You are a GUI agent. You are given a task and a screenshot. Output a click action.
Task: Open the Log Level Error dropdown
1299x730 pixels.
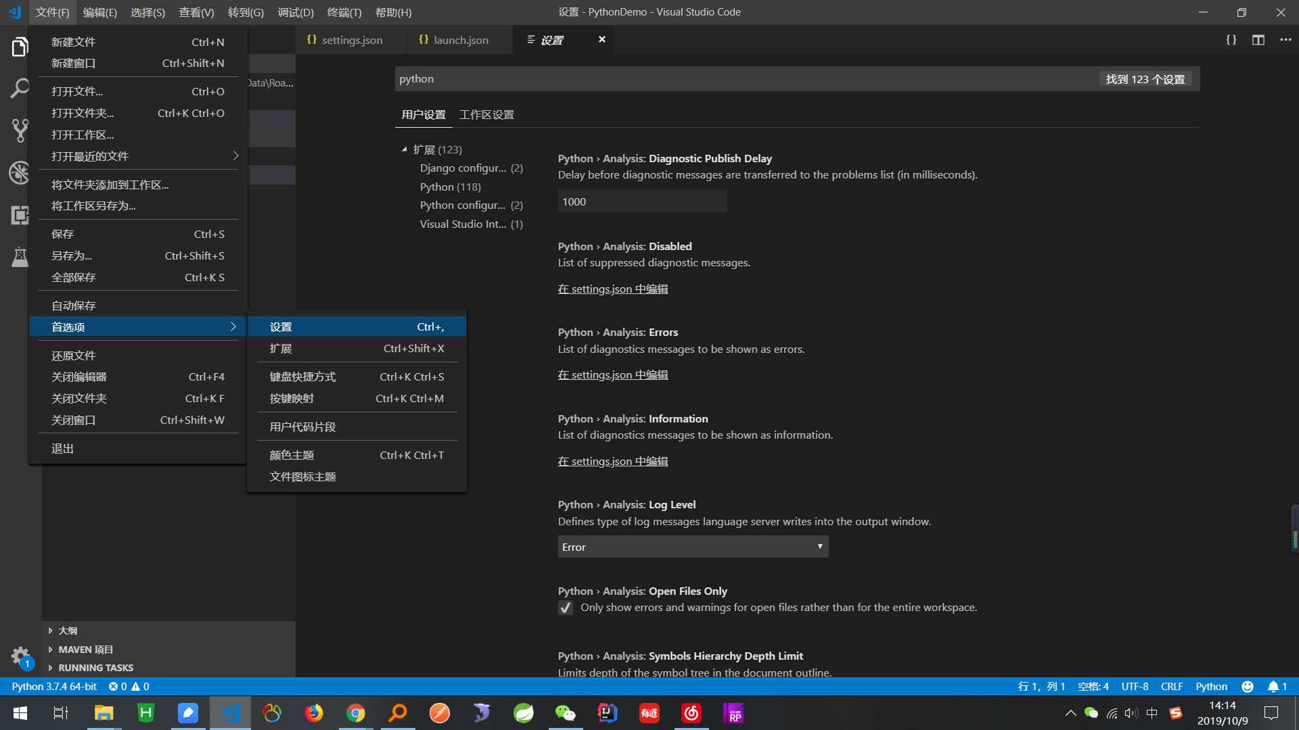693,547
